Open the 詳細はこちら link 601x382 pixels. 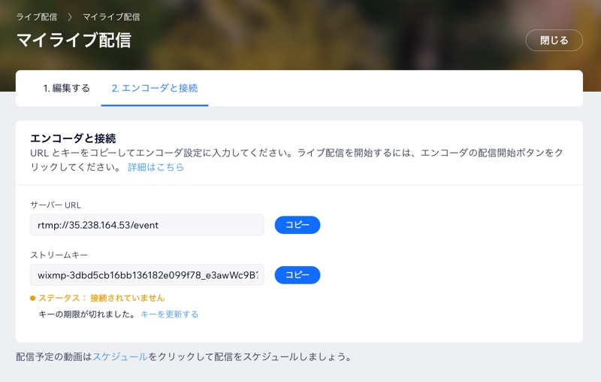(x=156, y=167)
